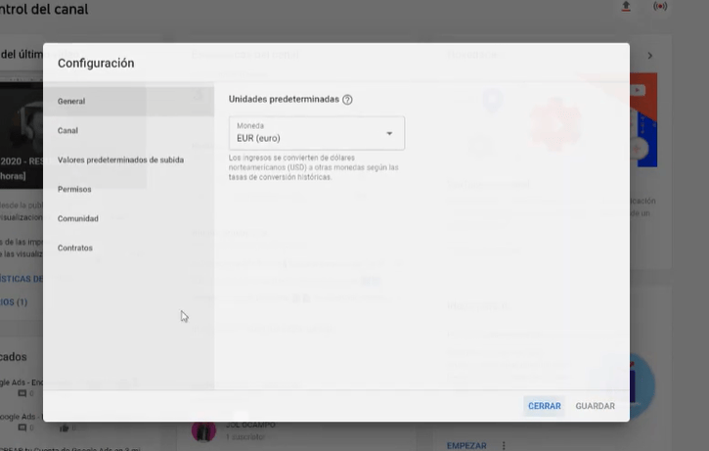Click the like icon under the Google Ads video
This screenshot has height=451, width=709.
tap(65, 428)
